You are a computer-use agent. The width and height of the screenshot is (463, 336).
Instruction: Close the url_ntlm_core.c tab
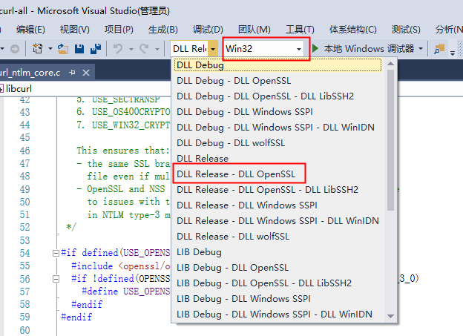86,73
